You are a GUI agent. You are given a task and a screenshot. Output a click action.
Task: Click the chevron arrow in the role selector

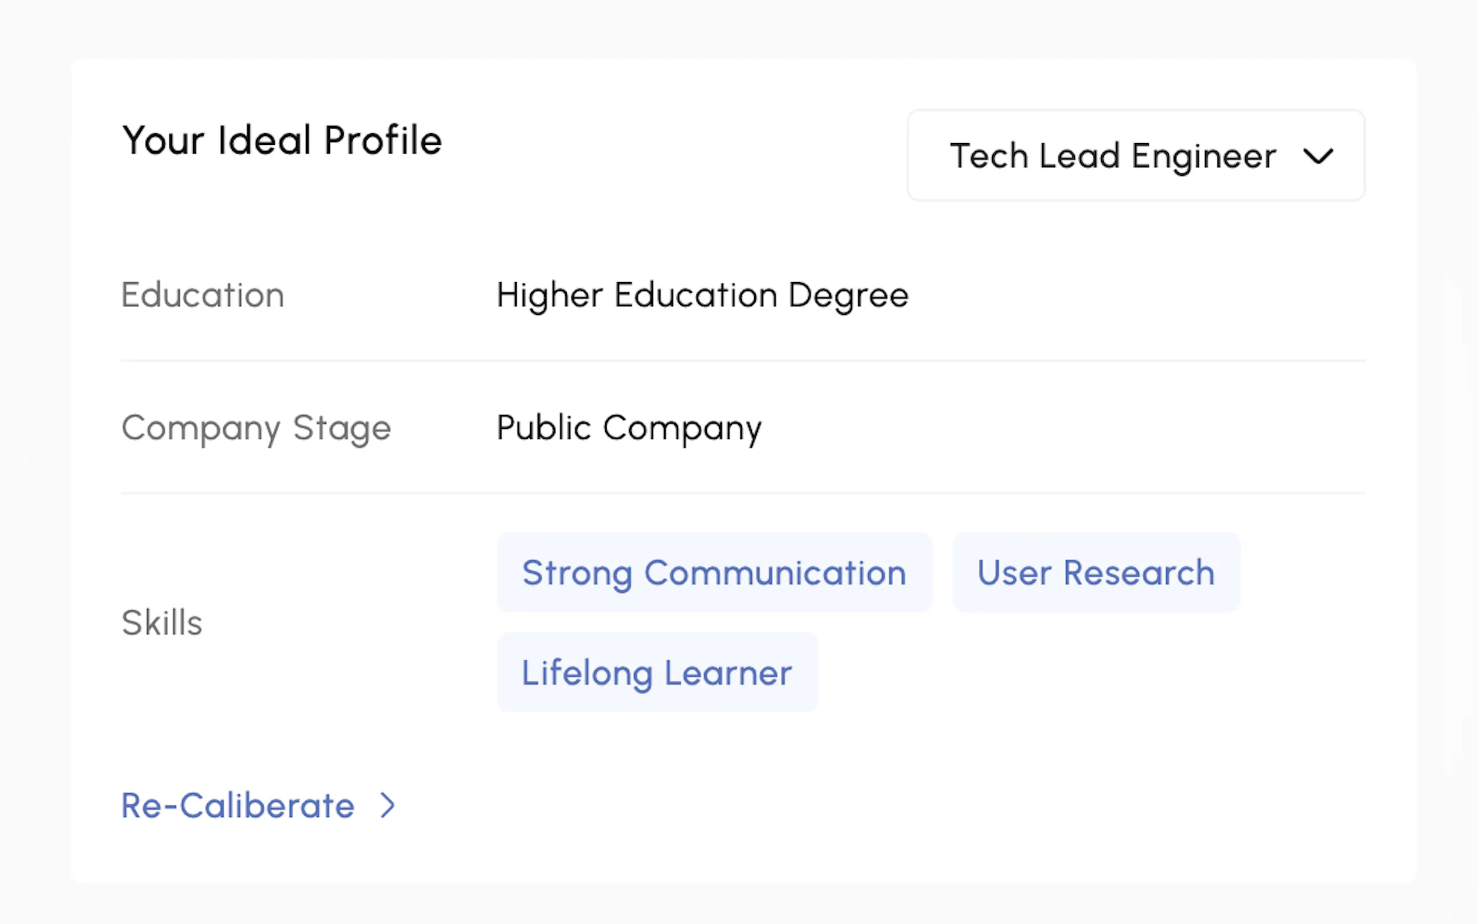coord(1317,157)
